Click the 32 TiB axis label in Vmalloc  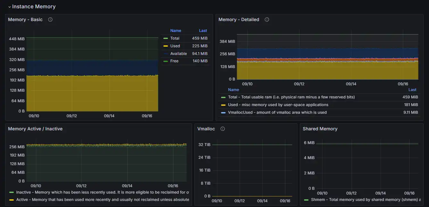(x=204, y=145)
